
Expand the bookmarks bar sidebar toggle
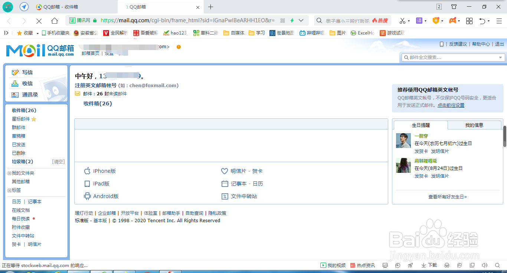click(x=6, y=33)
